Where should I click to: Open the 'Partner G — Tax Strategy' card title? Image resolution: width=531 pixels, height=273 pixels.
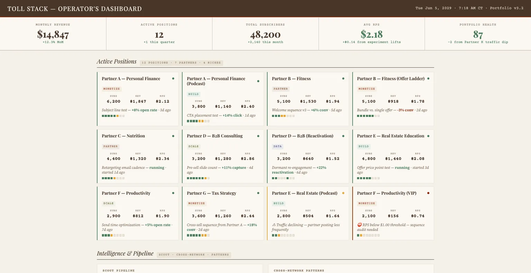[x=212, y=193]
